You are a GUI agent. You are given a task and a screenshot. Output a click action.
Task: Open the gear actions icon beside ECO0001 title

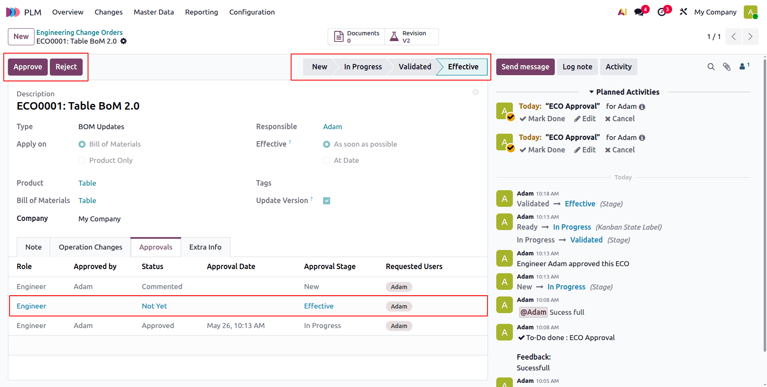click(123, 41)
